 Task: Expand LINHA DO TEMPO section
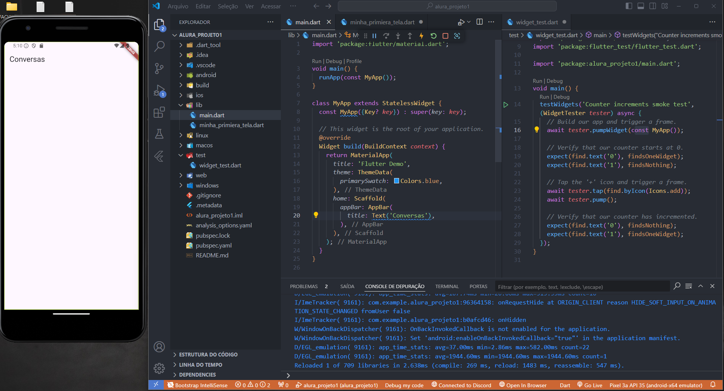(226, 365)
